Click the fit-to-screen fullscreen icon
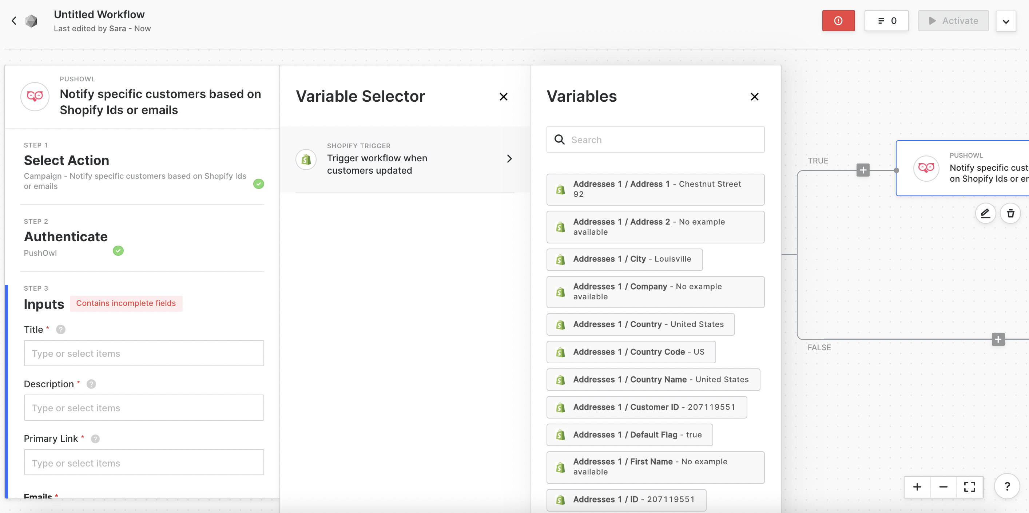Viewport: 1029px width, 513px height. point(969,487)
